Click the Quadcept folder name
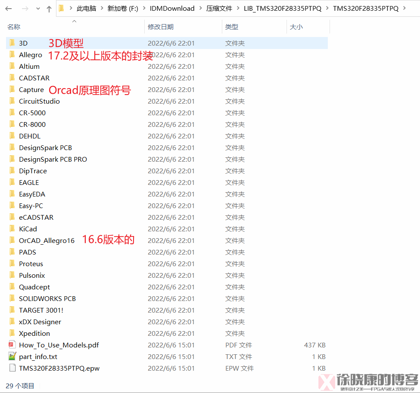Viewport: 420px width, 393px height. point(34,287)
